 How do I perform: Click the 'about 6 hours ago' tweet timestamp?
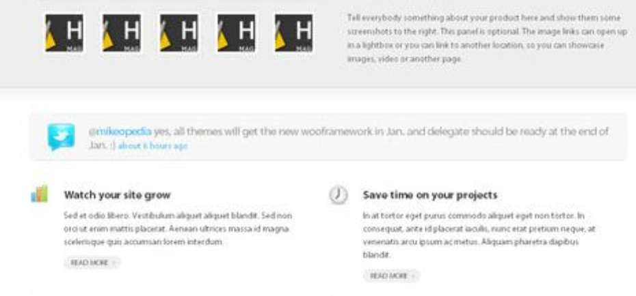(x=153, y=146)
